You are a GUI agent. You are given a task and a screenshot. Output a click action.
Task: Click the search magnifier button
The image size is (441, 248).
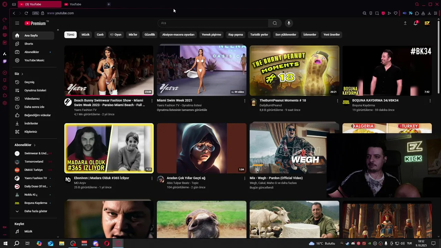[x=275, y=23]
